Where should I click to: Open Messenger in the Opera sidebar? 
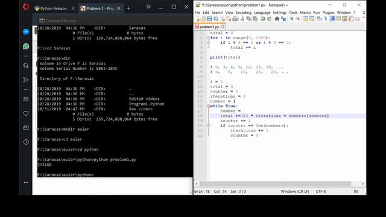pyautogui.click(x=26, y=32)
